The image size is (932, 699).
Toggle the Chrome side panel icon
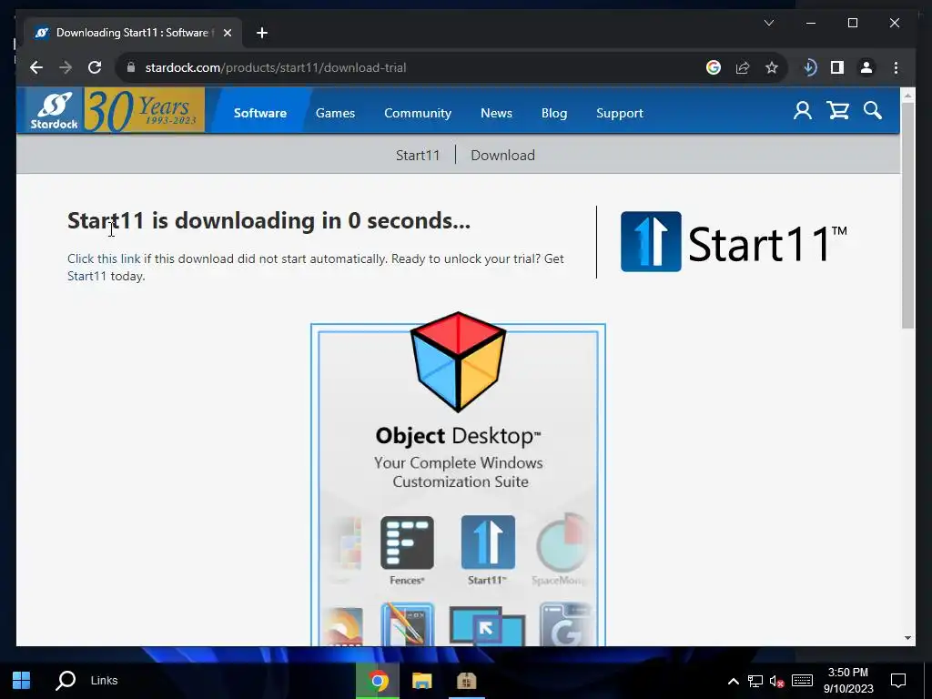coord(837,67)
